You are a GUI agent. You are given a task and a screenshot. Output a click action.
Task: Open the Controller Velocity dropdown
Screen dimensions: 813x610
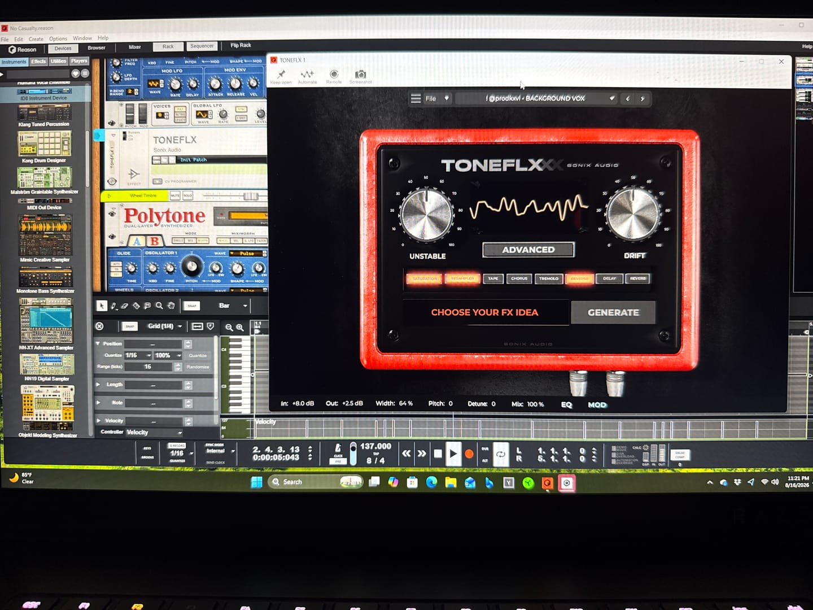pyautogui.click(x=154, y=433)
